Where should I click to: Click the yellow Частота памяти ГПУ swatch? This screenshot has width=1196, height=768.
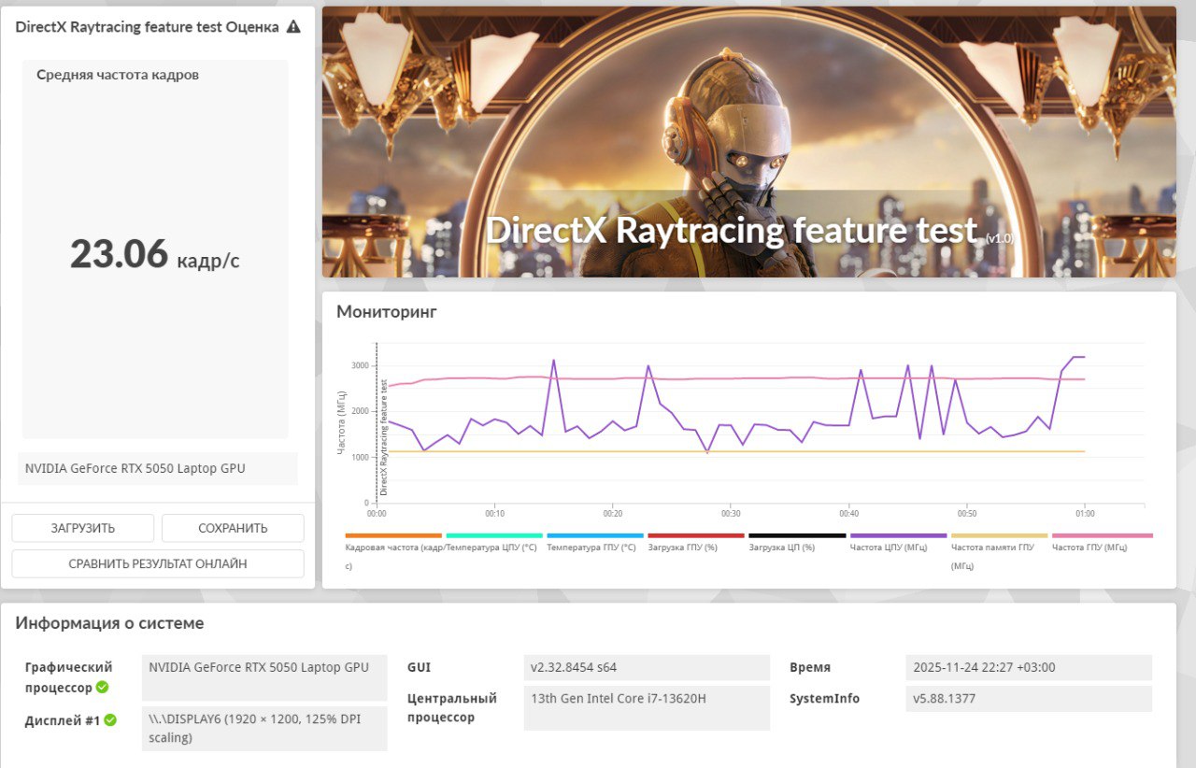tap(999, 535)
